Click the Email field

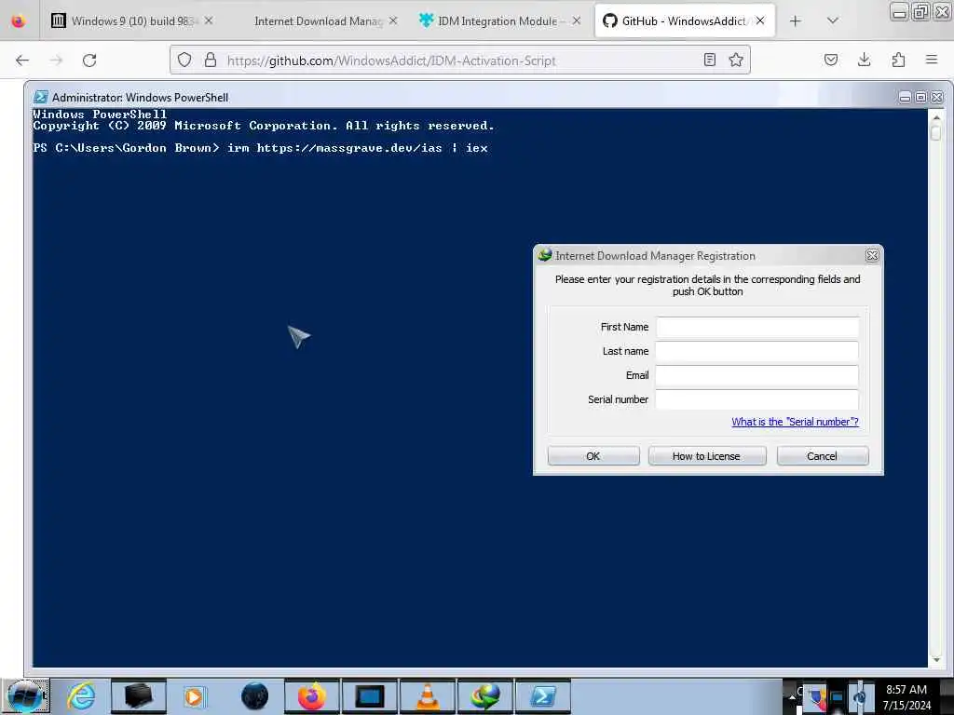(x=756, y=376)
